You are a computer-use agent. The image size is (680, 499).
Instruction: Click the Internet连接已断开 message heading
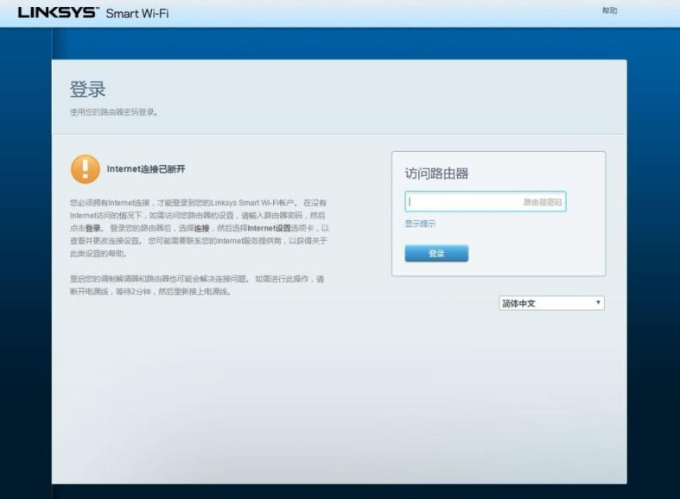[146, 169]
